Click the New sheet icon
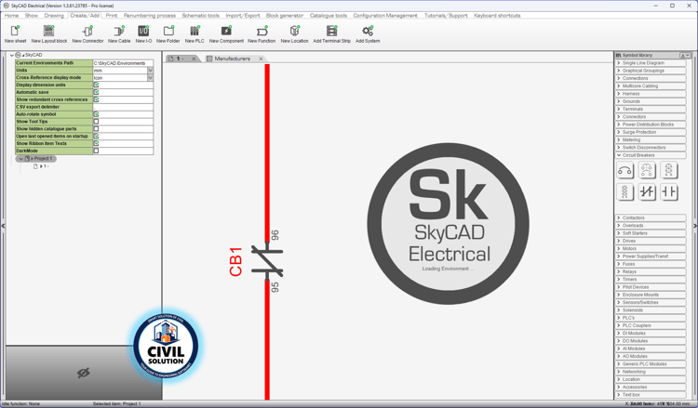The image size is (698, 408). pos(15,31)
